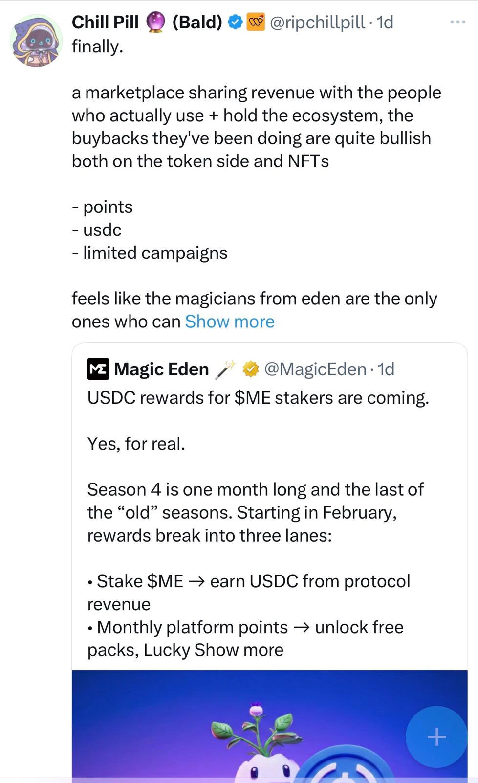Screen dimensions: 478x783
Task: Click Magic Eden's gold verified checkmark
Action: click(251, 369)
